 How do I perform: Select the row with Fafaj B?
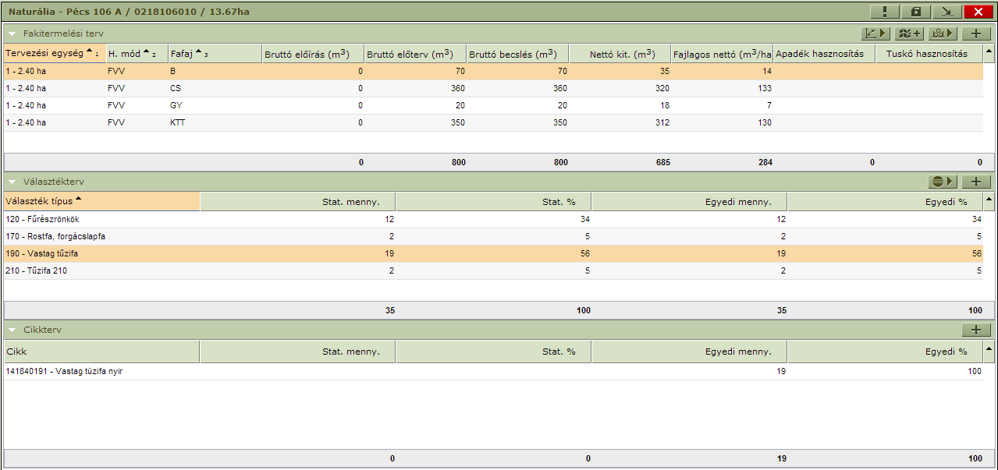[x=493, y=71]
